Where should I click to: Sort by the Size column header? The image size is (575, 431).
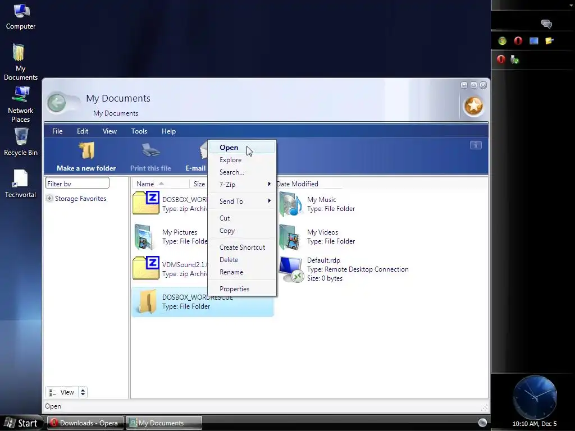point(199,184)
